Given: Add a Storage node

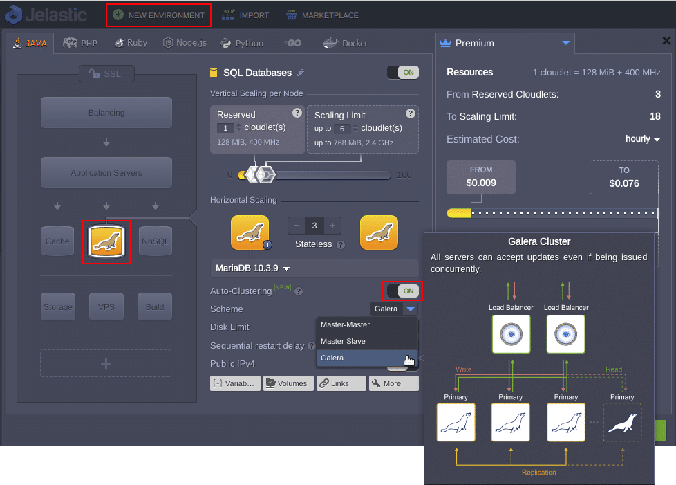Looking at the screenshot, I should tap(58, 306).
